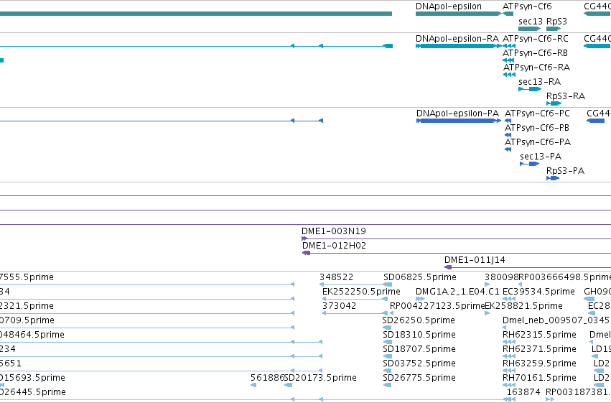The height and width of the screenshot is (403, 611).
Task: Click the sec13-PA label
Action: point(541,157)
